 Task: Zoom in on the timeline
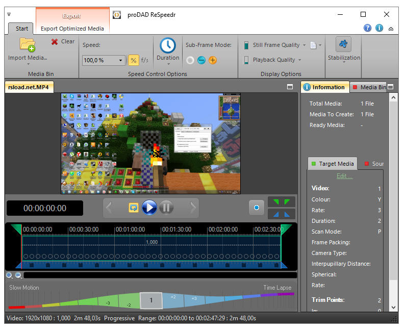coord(10,275)
